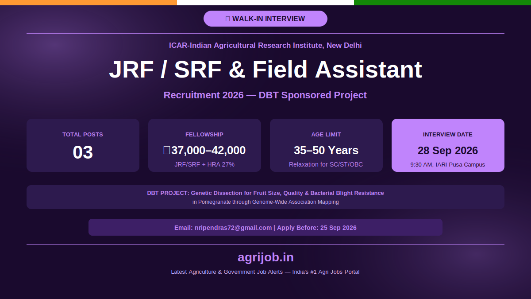Click the Relaxation for SC/ST/OBC note
This screenshot has height=299, width=531.
point(326,164)
